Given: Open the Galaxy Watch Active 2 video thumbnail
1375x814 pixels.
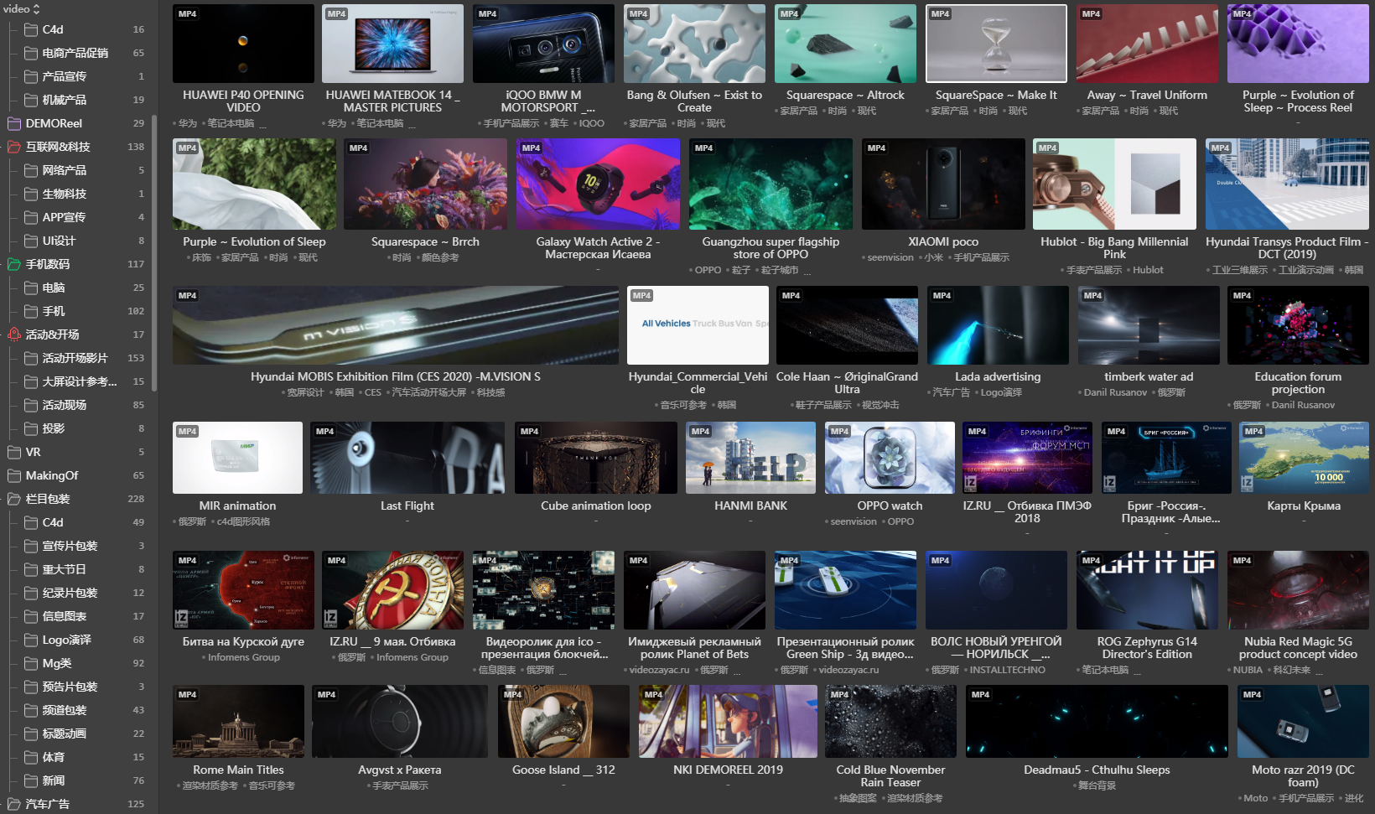Looking at the screenshot, I should pos(598,184).
